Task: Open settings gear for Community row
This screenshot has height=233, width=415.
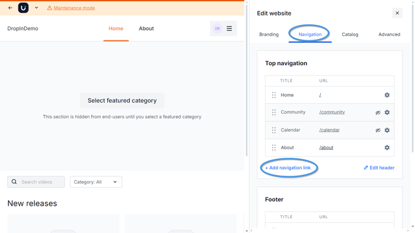Action: [x=387, y=112]
